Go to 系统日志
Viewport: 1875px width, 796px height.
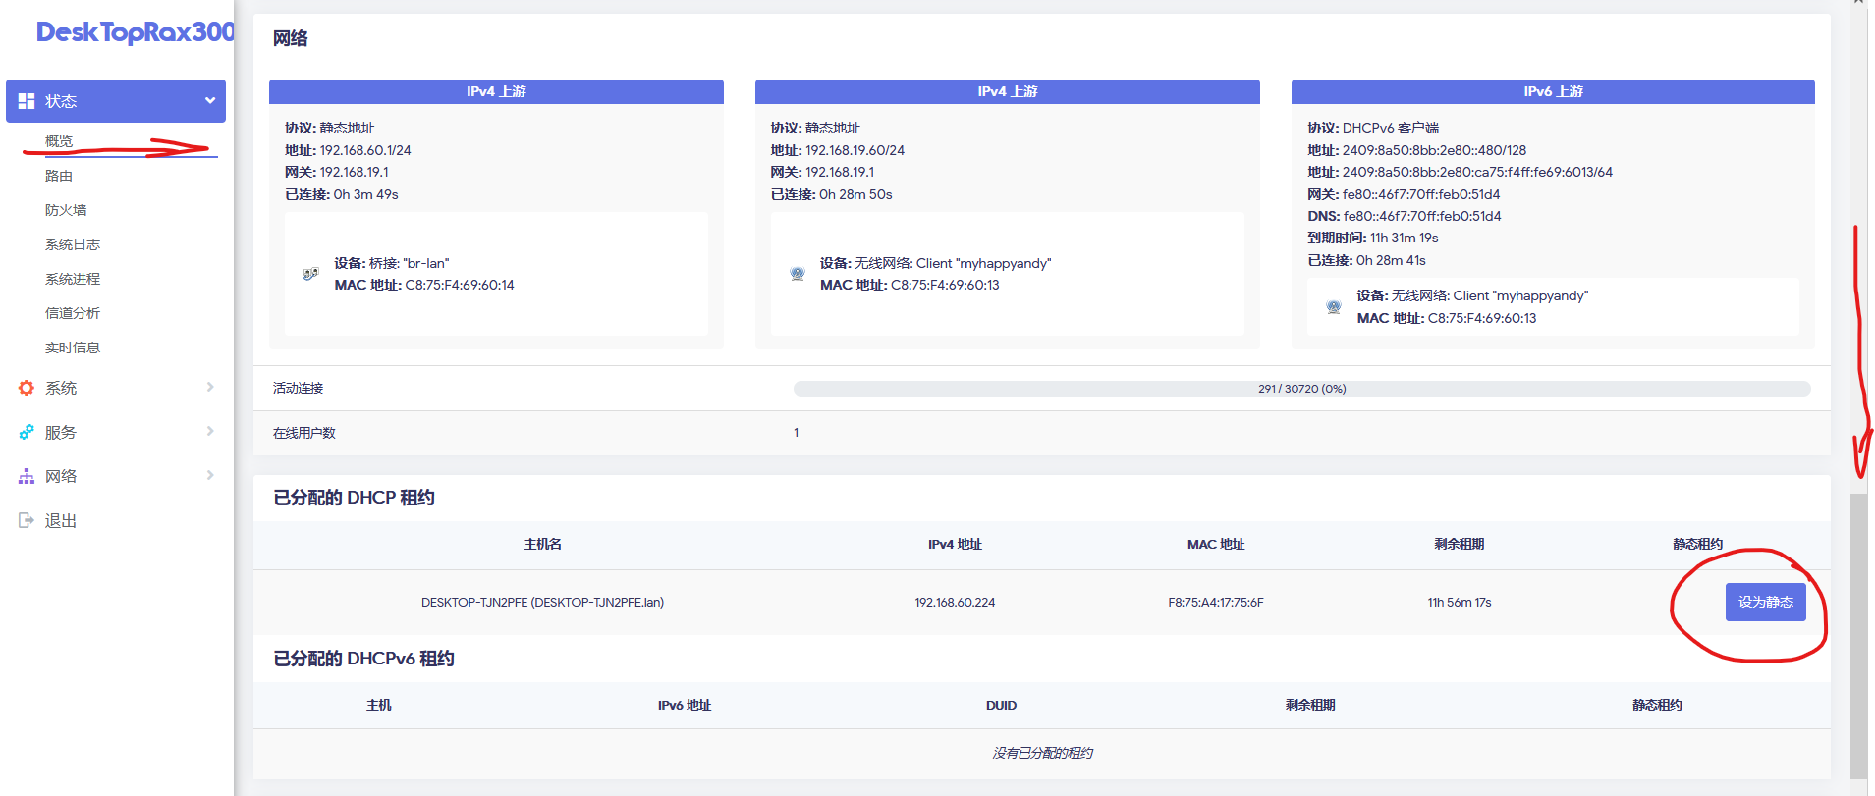(x=73, y=244)
